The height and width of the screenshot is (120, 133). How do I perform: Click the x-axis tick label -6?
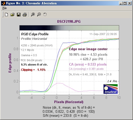pyautogui.click(x=19, y=98)
